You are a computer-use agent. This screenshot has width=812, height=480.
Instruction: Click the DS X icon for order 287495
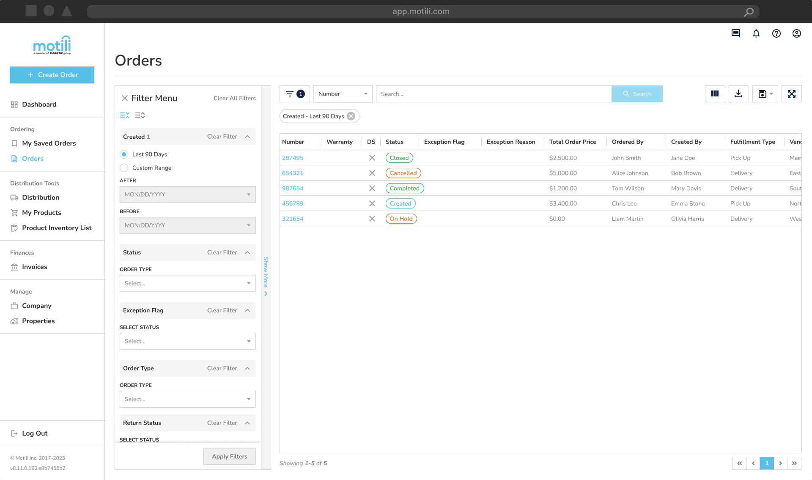tap(372, 158)
